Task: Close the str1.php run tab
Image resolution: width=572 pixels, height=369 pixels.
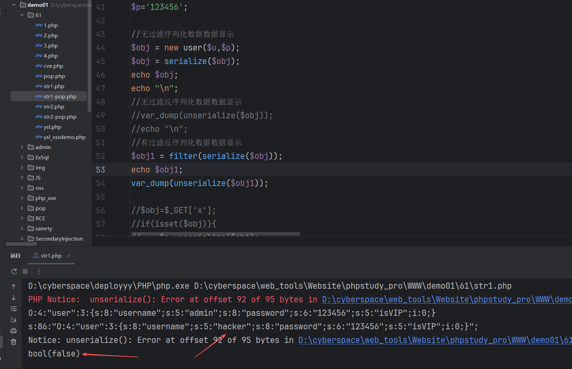Action: click(x=69, y=256)
